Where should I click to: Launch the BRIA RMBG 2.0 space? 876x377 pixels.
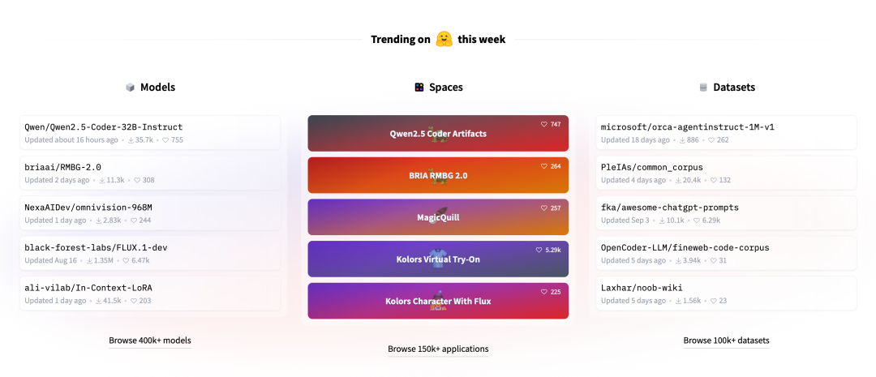[x=438, y=175]
